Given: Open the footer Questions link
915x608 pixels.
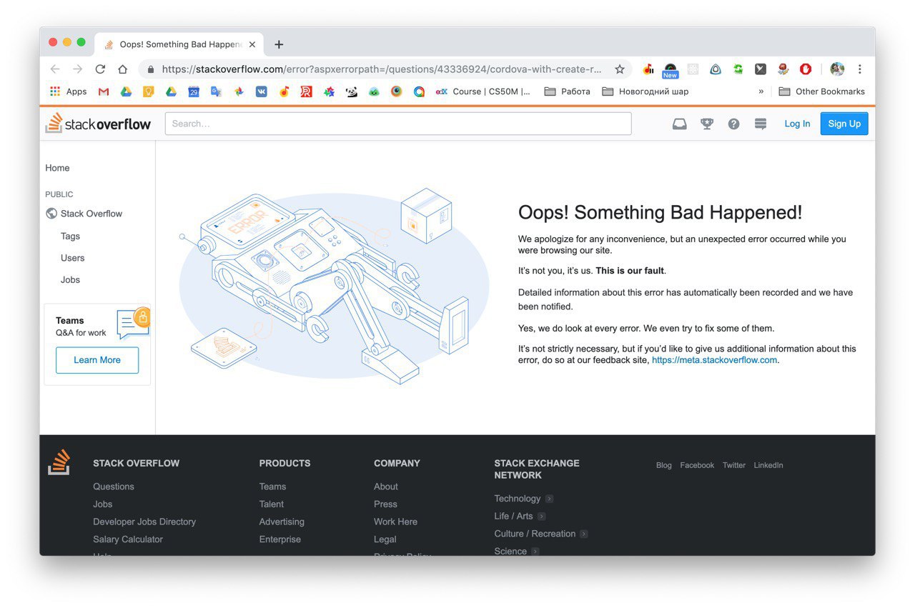Looking at the screenshot, I should (114, 487).
